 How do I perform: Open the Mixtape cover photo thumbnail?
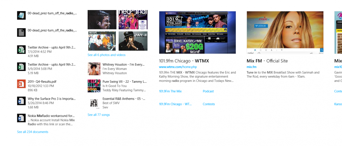[x=102, y=41]
